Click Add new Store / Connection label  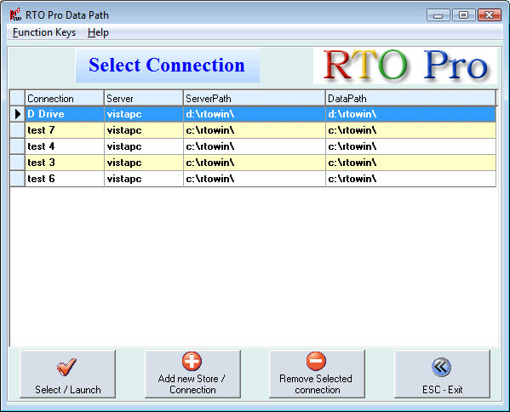point(192,384)
